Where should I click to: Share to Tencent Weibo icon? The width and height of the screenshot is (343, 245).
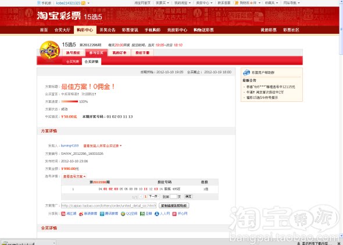click(x=102, y=214)
